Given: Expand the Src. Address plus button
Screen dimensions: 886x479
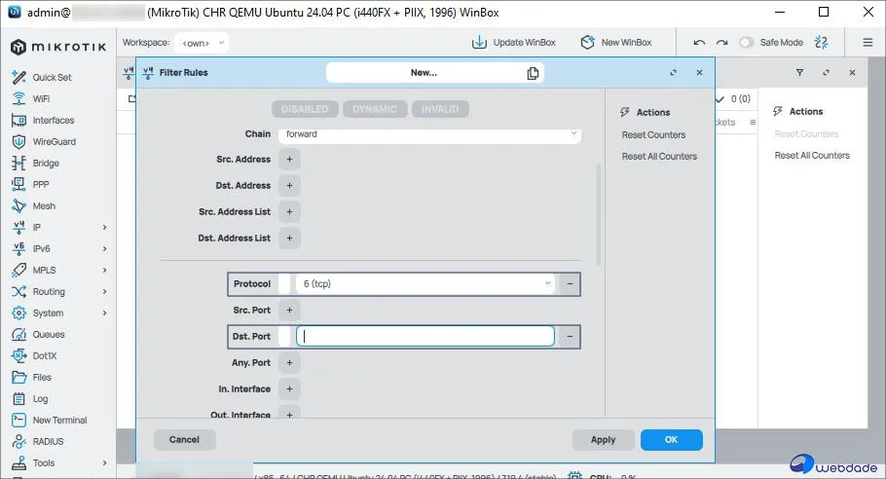Looking at the screenshot, I should [x=289, y=160].
